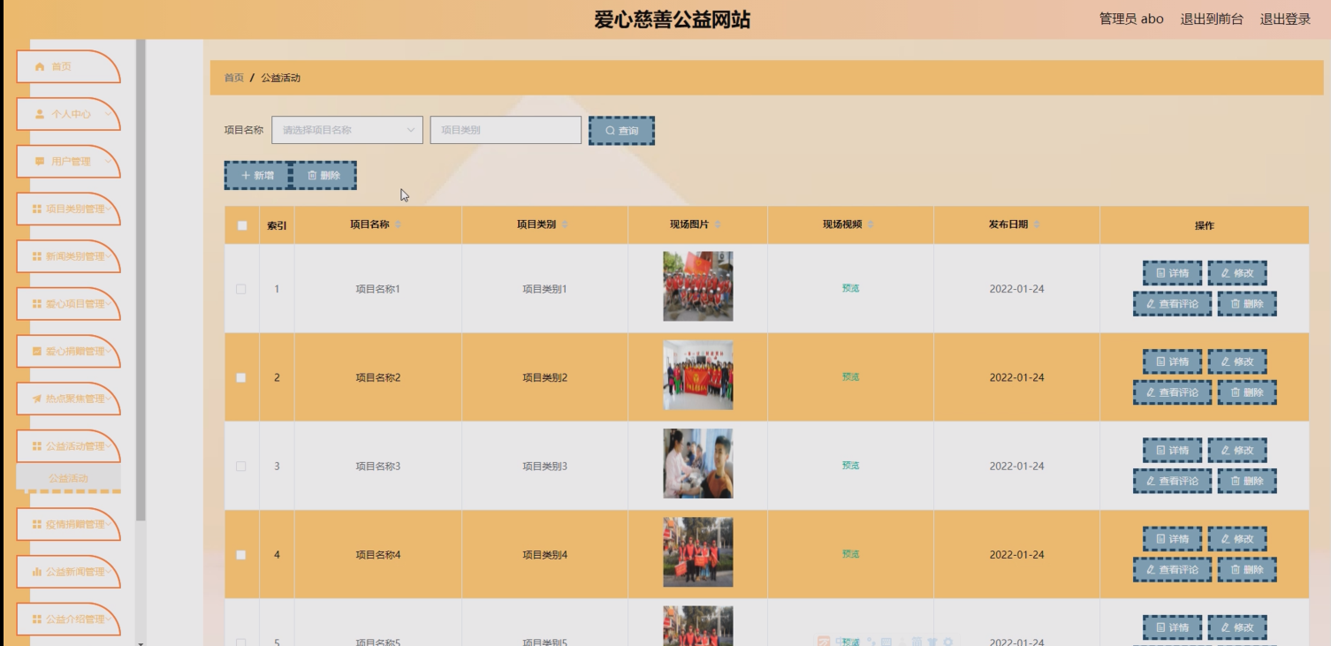The width and height of the screenshot is (1331, 646).
Task: Delete the row of 项目名称4
Action: 1247,569
